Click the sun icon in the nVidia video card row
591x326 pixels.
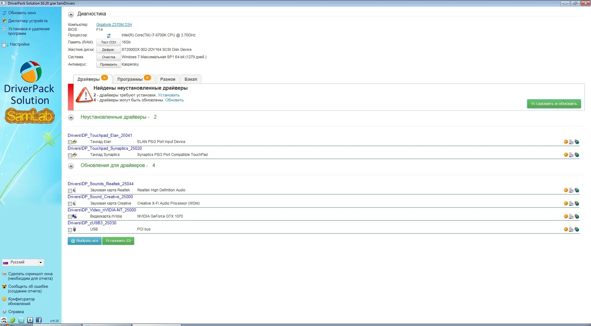pos(566,216)
